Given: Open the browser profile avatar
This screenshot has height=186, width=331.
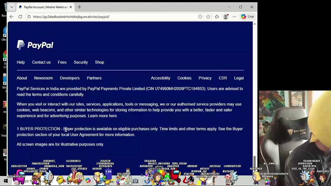Looking at the screenshot, I should (x=226, y=17).
